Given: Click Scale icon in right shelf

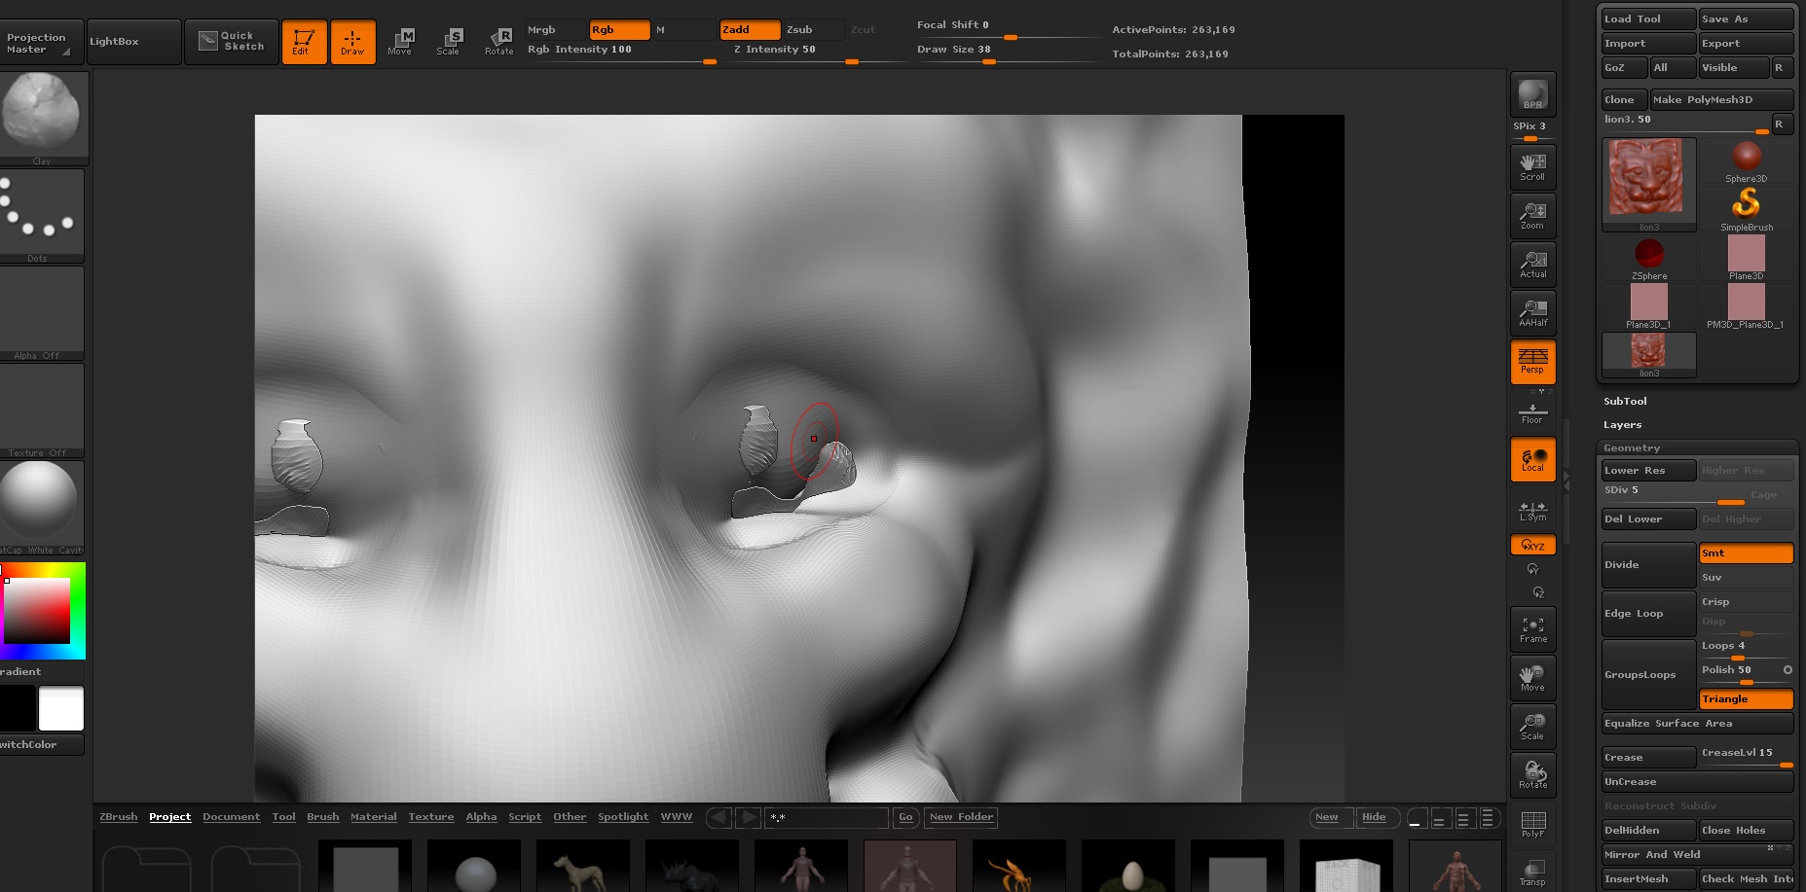Looking at the screenshot, I should [1532, 727].
